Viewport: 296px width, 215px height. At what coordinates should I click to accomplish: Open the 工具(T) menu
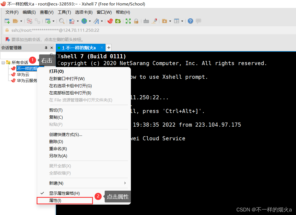tap(64, 12)
